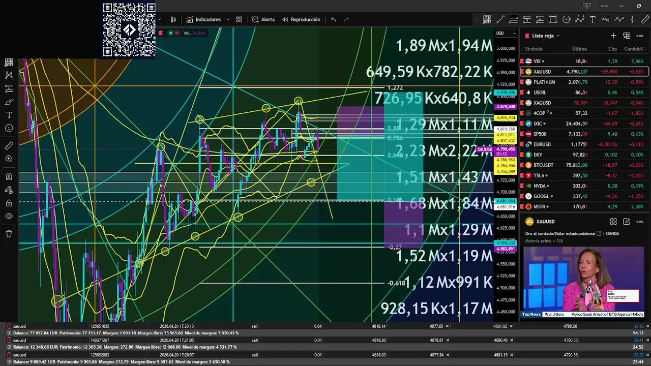Select NVDA in the watchlist
This screenshot has width=651, height=366.
click(x=584, y=186)
